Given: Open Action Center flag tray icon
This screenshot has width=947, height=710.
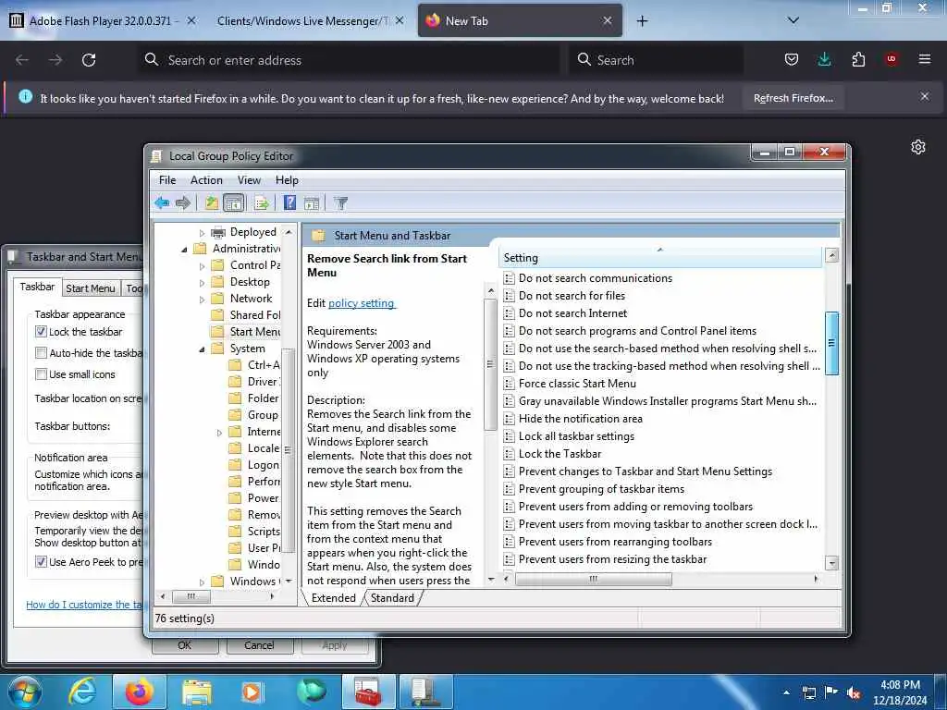Looking at the screenshot, I should click(x=831, y=692).
